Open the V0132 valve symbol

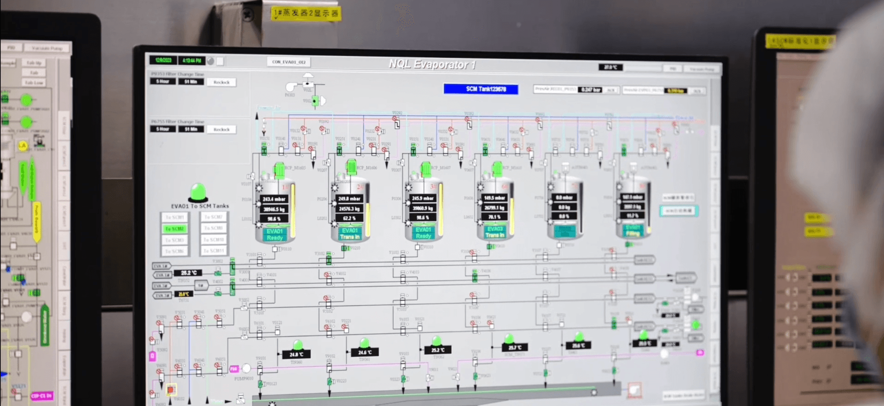pyautogui.click(x=304, y=130)
